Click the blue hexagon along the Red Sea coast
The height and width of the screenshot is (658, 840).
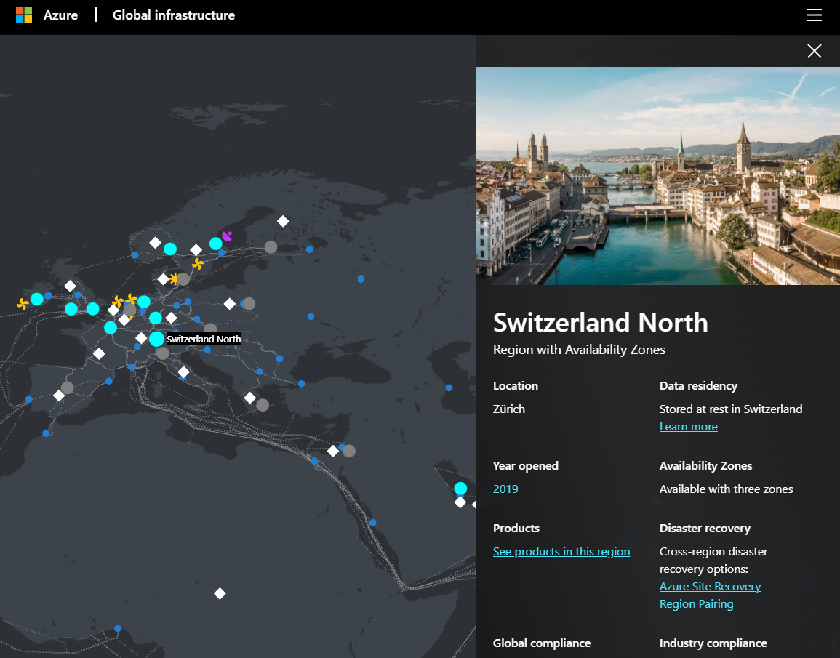point(373,523)
